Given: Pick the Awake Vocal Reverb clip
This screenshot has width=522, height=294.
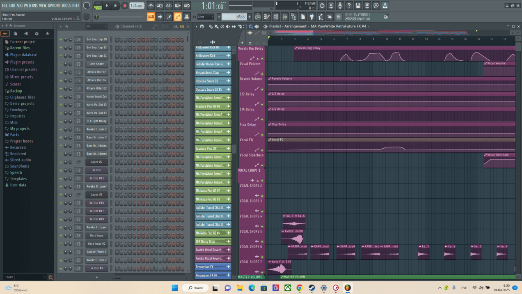Looking at the screenshot, I should [x=213, y=250].
